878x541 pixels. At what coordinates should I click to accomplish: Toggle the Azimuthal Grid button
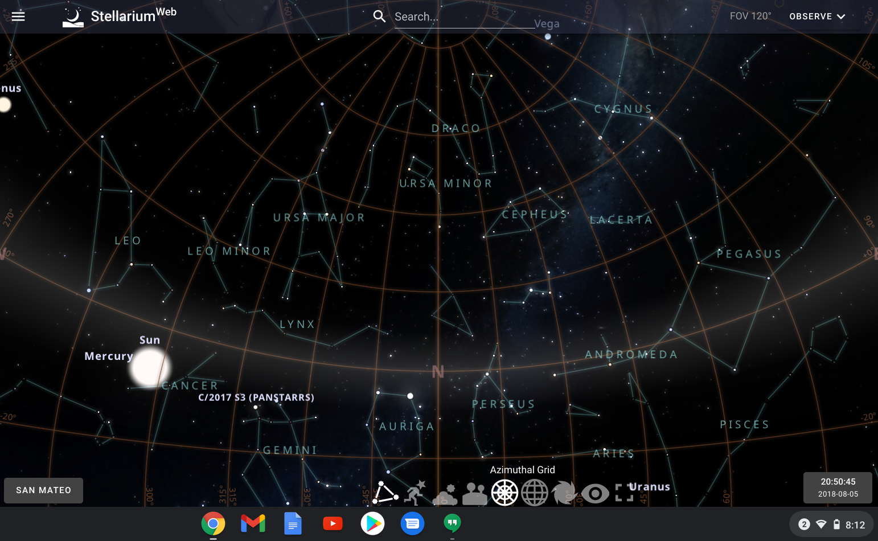(504, 493)
